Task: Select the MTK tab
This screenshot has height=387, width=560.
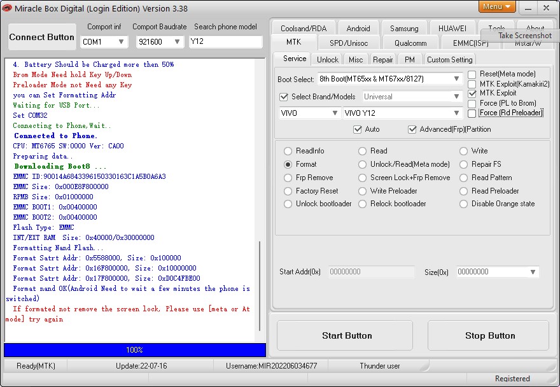Action: point(293,42)
